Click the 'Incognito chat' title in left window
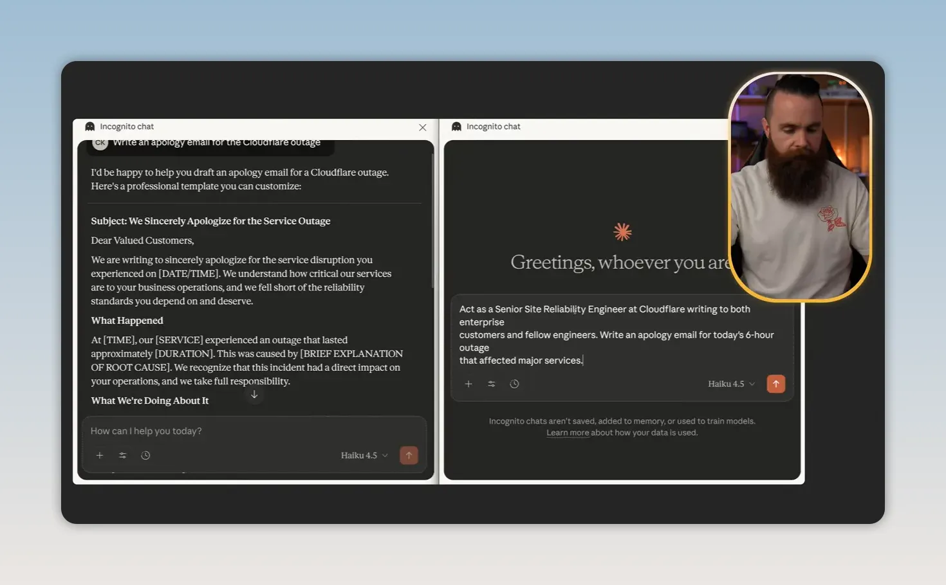This screenshot has width=946, height=585. click(127, 127)
